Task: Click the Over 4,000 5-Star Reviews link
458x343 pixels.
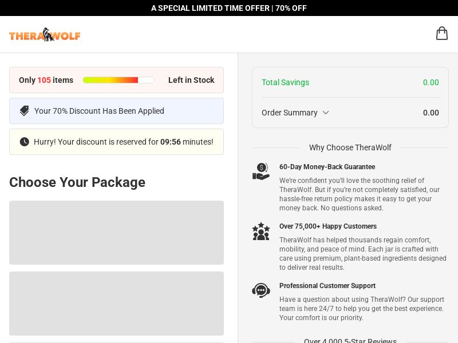Action: 350,341
